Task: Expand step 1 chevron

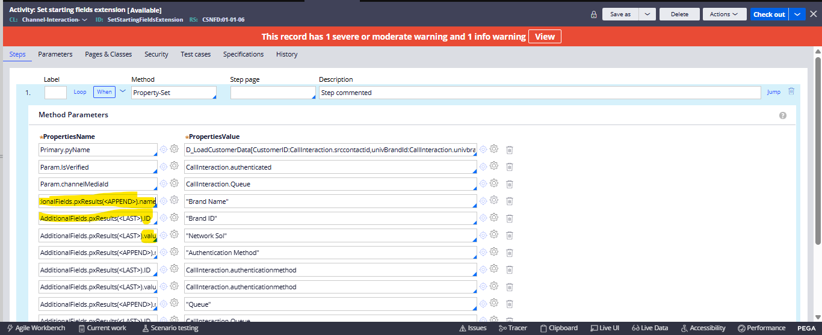Action: point(123,91)
